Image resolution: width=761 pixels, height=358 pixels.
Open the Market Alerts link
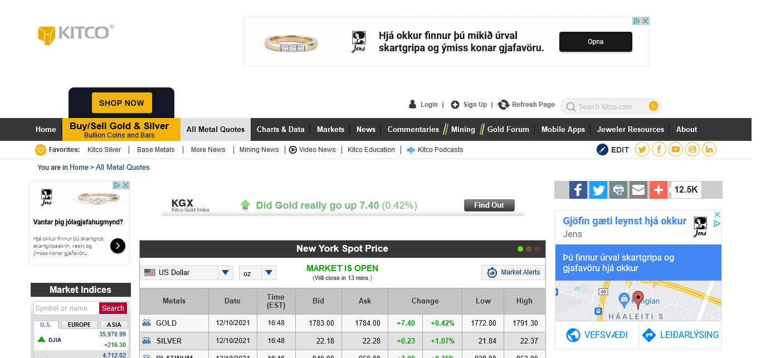(x=513, y=272)
